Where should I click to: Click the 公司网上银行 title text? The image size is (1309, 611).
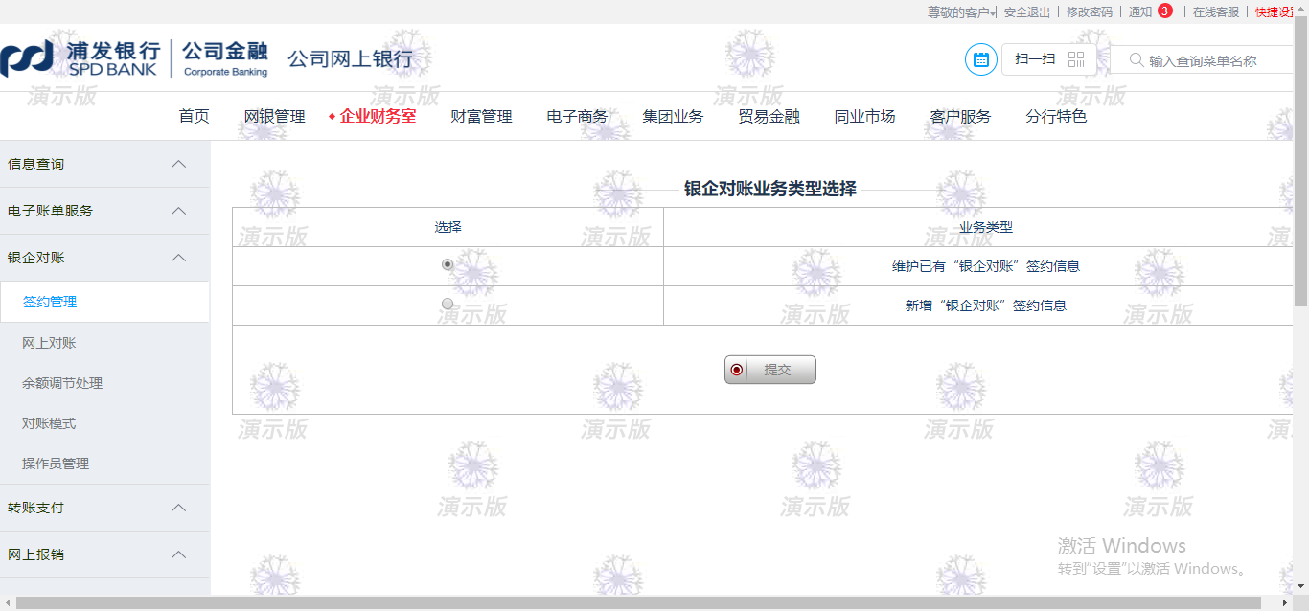pos(351,59)
